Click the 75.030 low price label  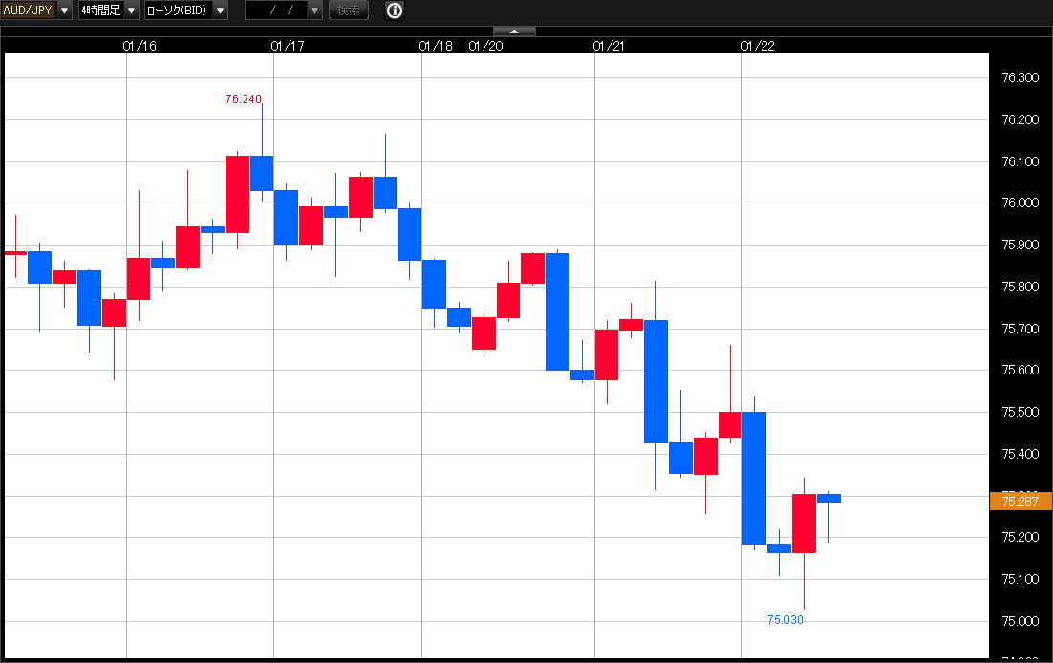pos(785,619)
